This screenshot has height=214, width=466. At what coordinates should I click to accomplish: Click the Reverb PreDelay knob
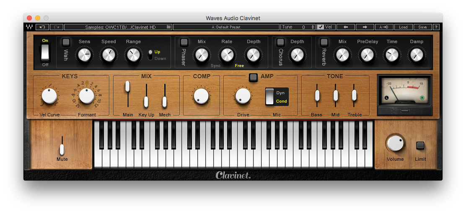click(x=368, y=55)
